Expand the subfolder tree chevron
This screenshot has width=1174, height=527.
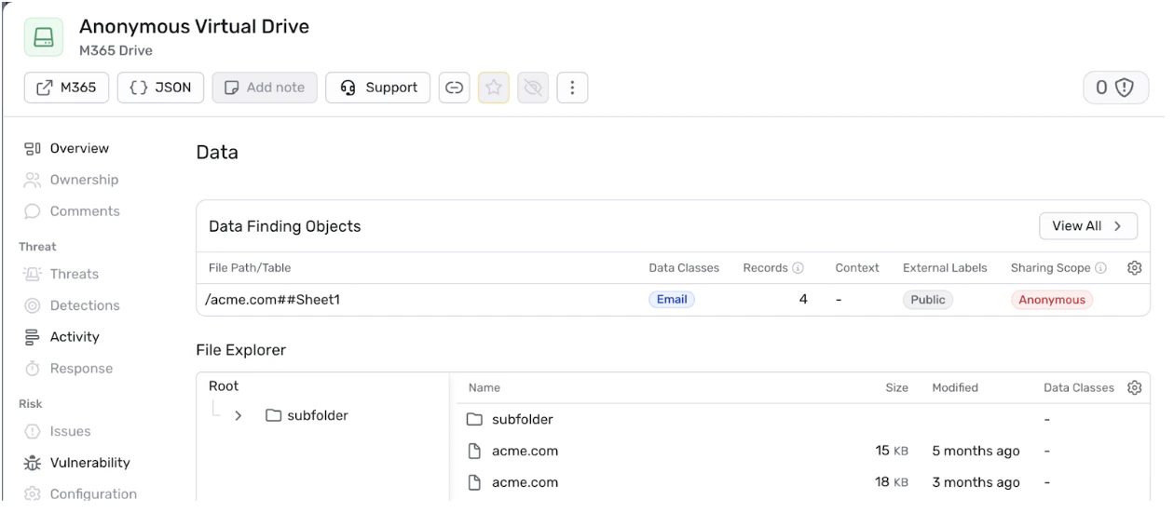click(x=239, y=416)
